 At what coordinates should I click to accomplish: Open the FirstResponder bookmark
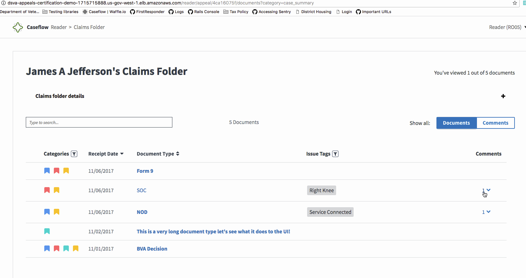(x=147, y=12)
